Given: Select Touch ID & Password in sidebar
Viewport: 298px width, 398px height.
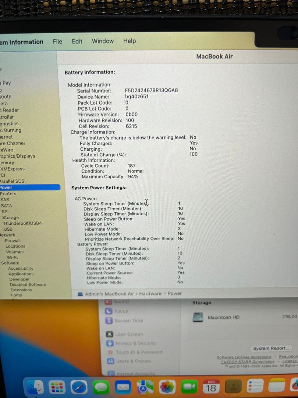Looking at the screenshot, I should click(138, 353).
